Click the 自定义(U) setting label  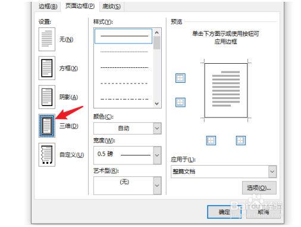72,155
